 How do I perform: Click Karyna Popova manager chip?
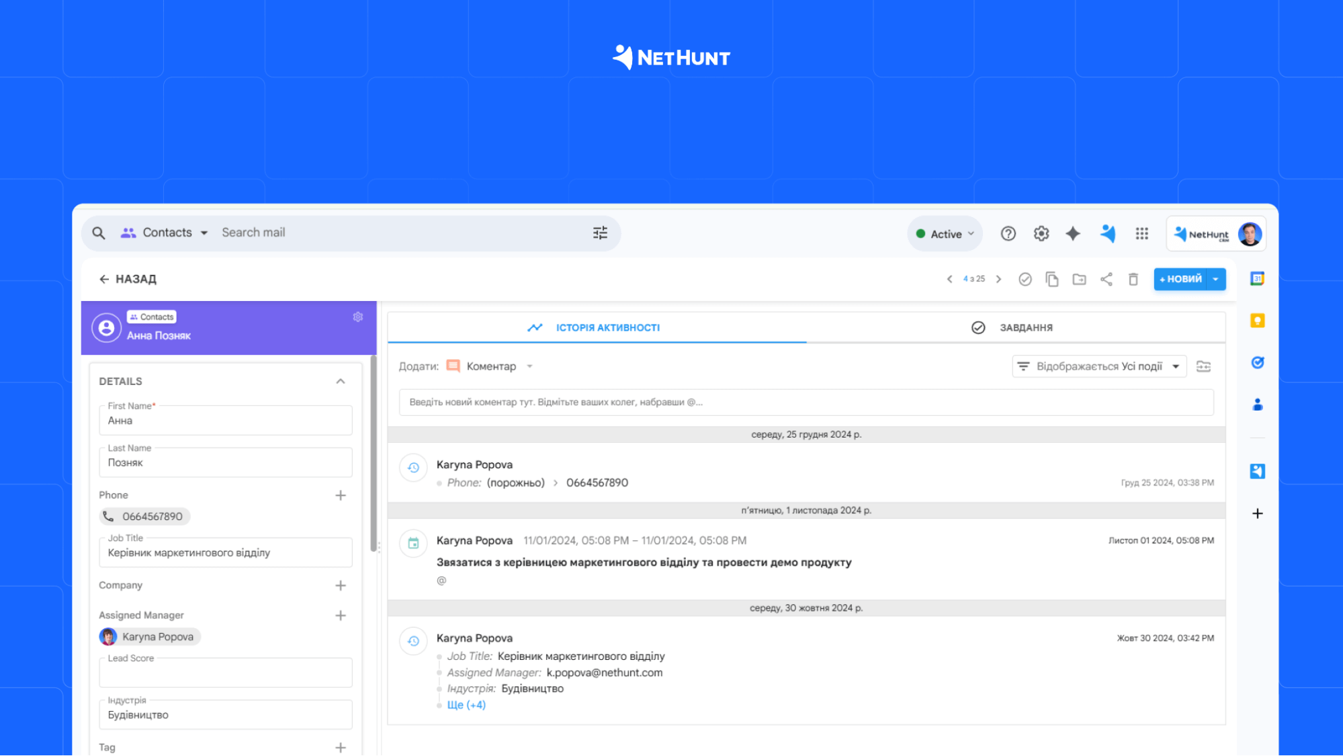pos(149,637)
